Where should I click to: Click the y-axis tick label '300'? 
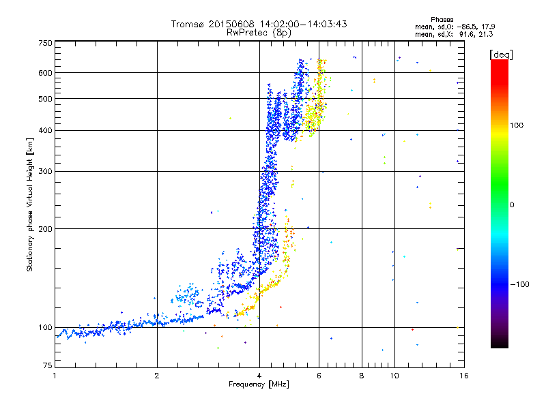tap(45, 172)
